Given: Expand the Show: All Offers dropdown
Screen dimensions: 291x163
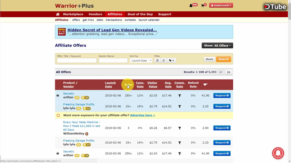Looking at the screenshot, I should (x=217, y=45).
